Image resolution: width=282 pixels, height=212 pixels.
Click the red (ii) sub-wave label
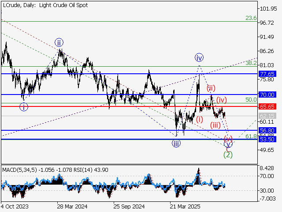click(211, 87)
